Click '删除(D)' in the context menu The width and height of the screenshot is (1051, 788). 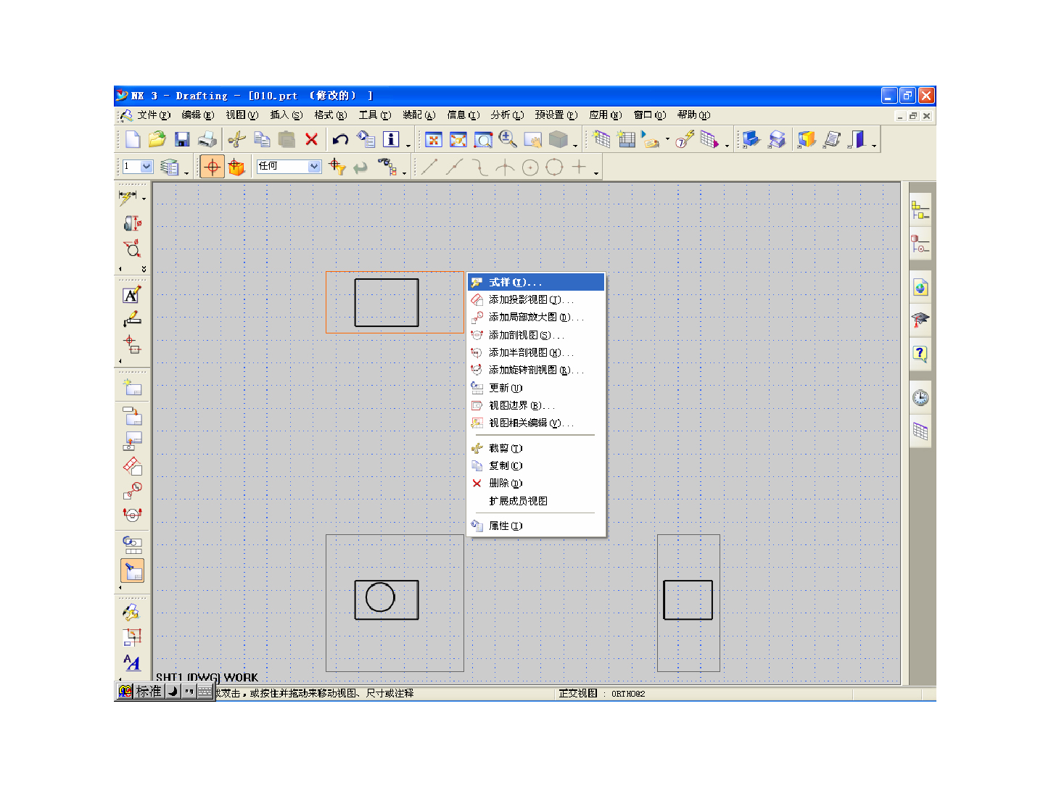(536, 483)
